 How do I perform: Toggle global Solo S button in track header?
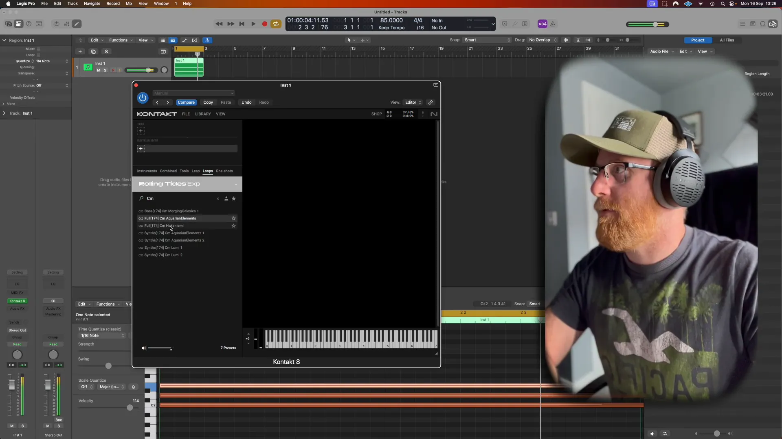pos(106,52)
